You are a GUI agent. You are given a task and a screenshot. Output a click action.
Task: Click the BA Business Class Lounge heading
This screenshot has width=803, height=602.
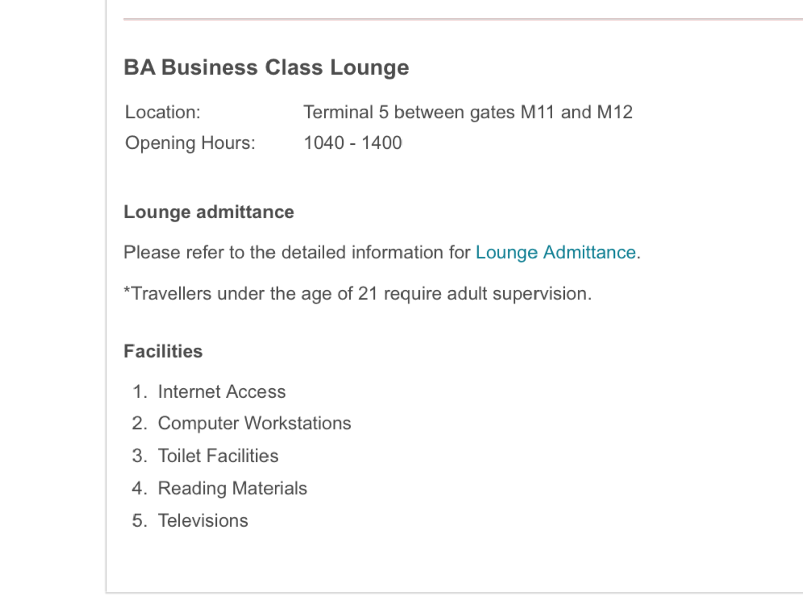point(266,67)
